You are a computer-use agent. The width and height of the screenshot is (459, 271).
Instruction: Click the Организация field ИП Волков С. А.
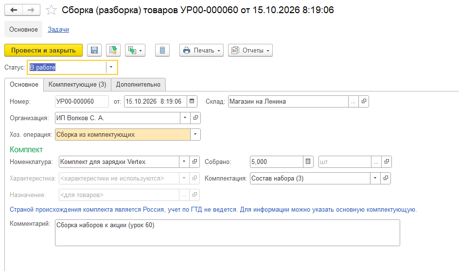click(x=117, y=118)
